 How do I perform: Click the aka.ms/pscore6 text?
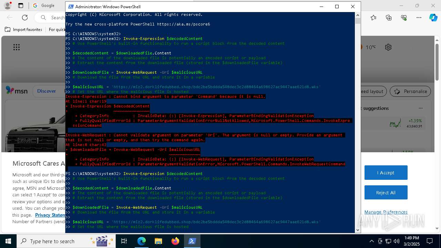pos(184,24)
